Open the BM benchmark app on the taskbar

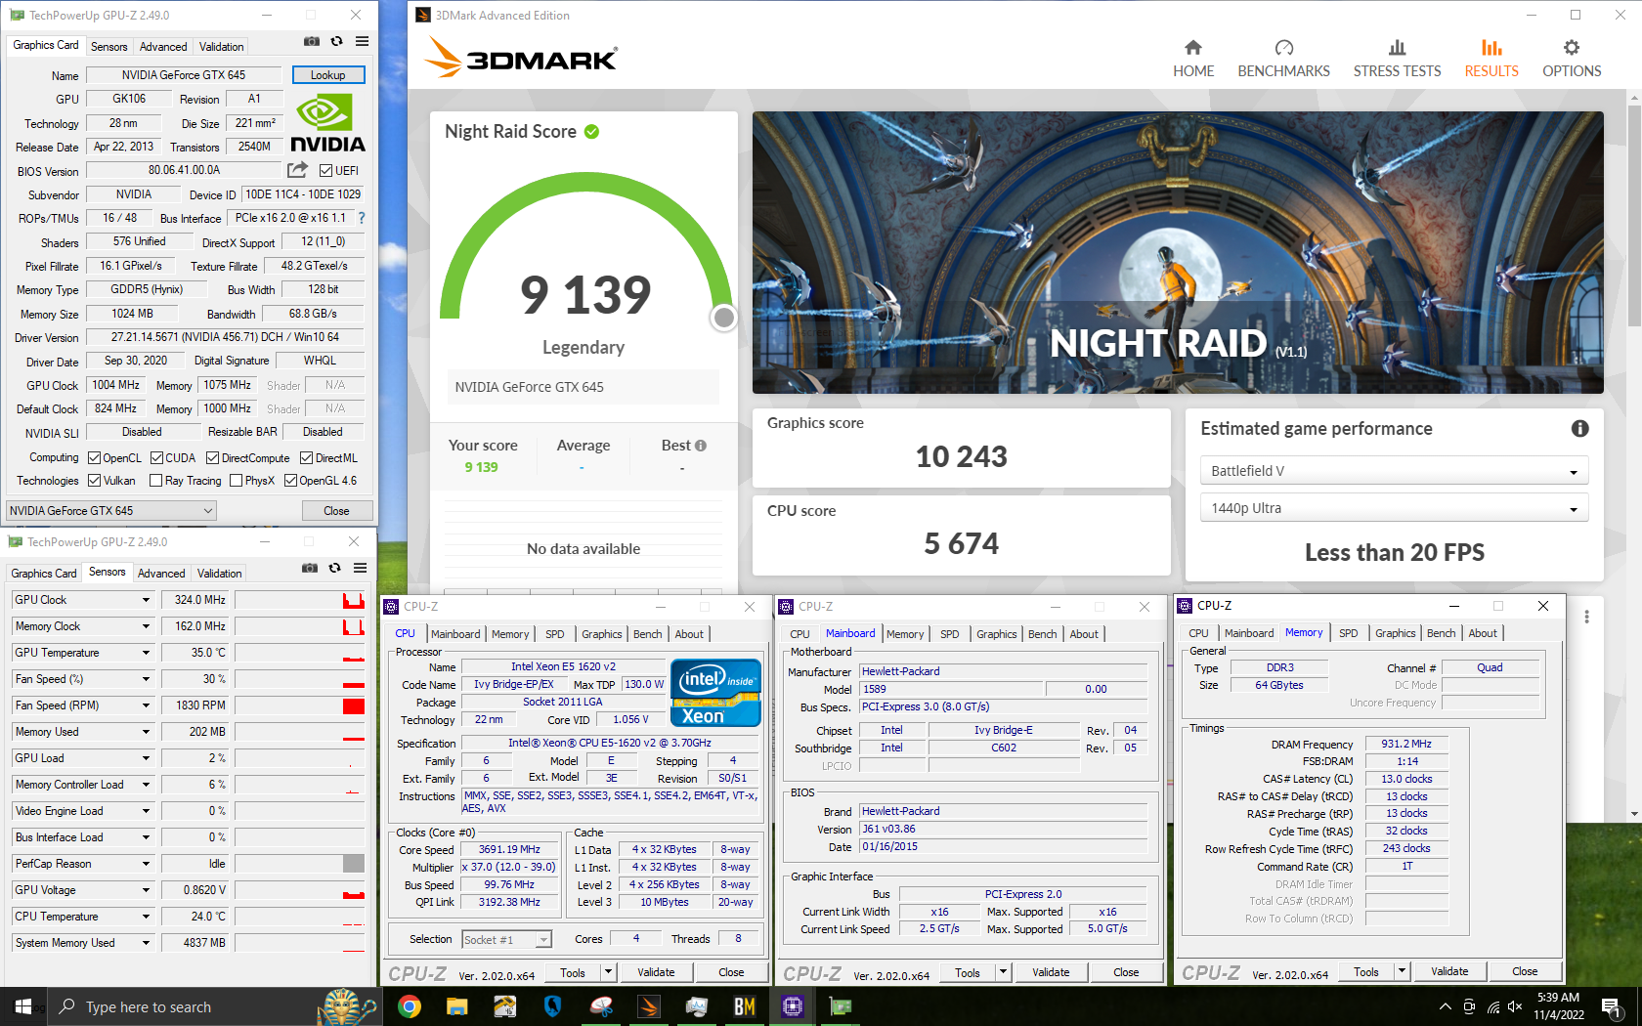pyautogui.click(x=745, y=1006)
